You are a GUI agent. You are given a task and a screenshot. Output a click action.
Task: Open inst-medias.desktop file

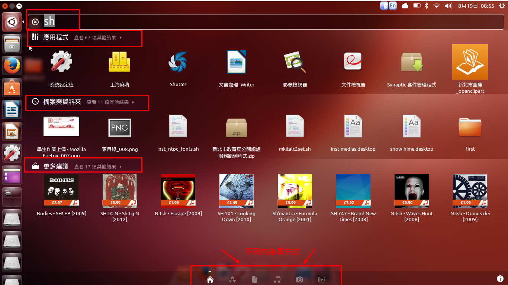click(353, 134)
